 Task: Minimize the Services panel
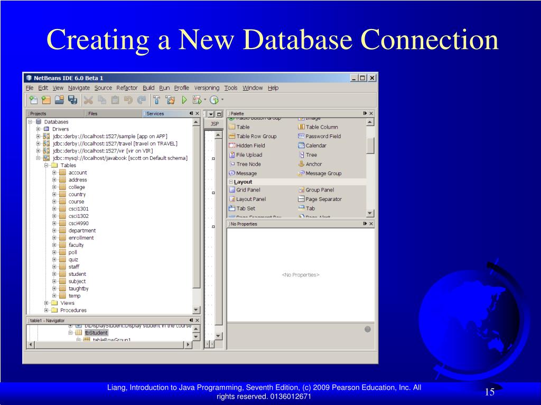[x=191, y=113]
